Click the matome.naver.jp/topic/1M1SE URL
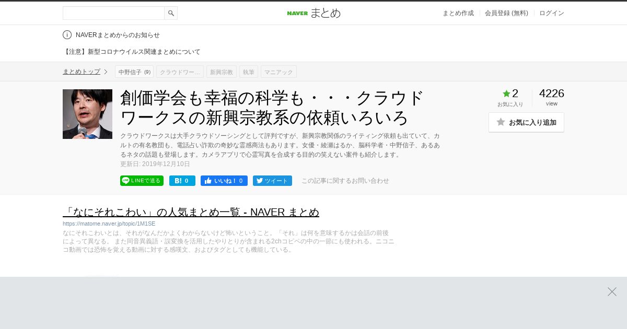627x329 pixels. click(x=109, y=224)
